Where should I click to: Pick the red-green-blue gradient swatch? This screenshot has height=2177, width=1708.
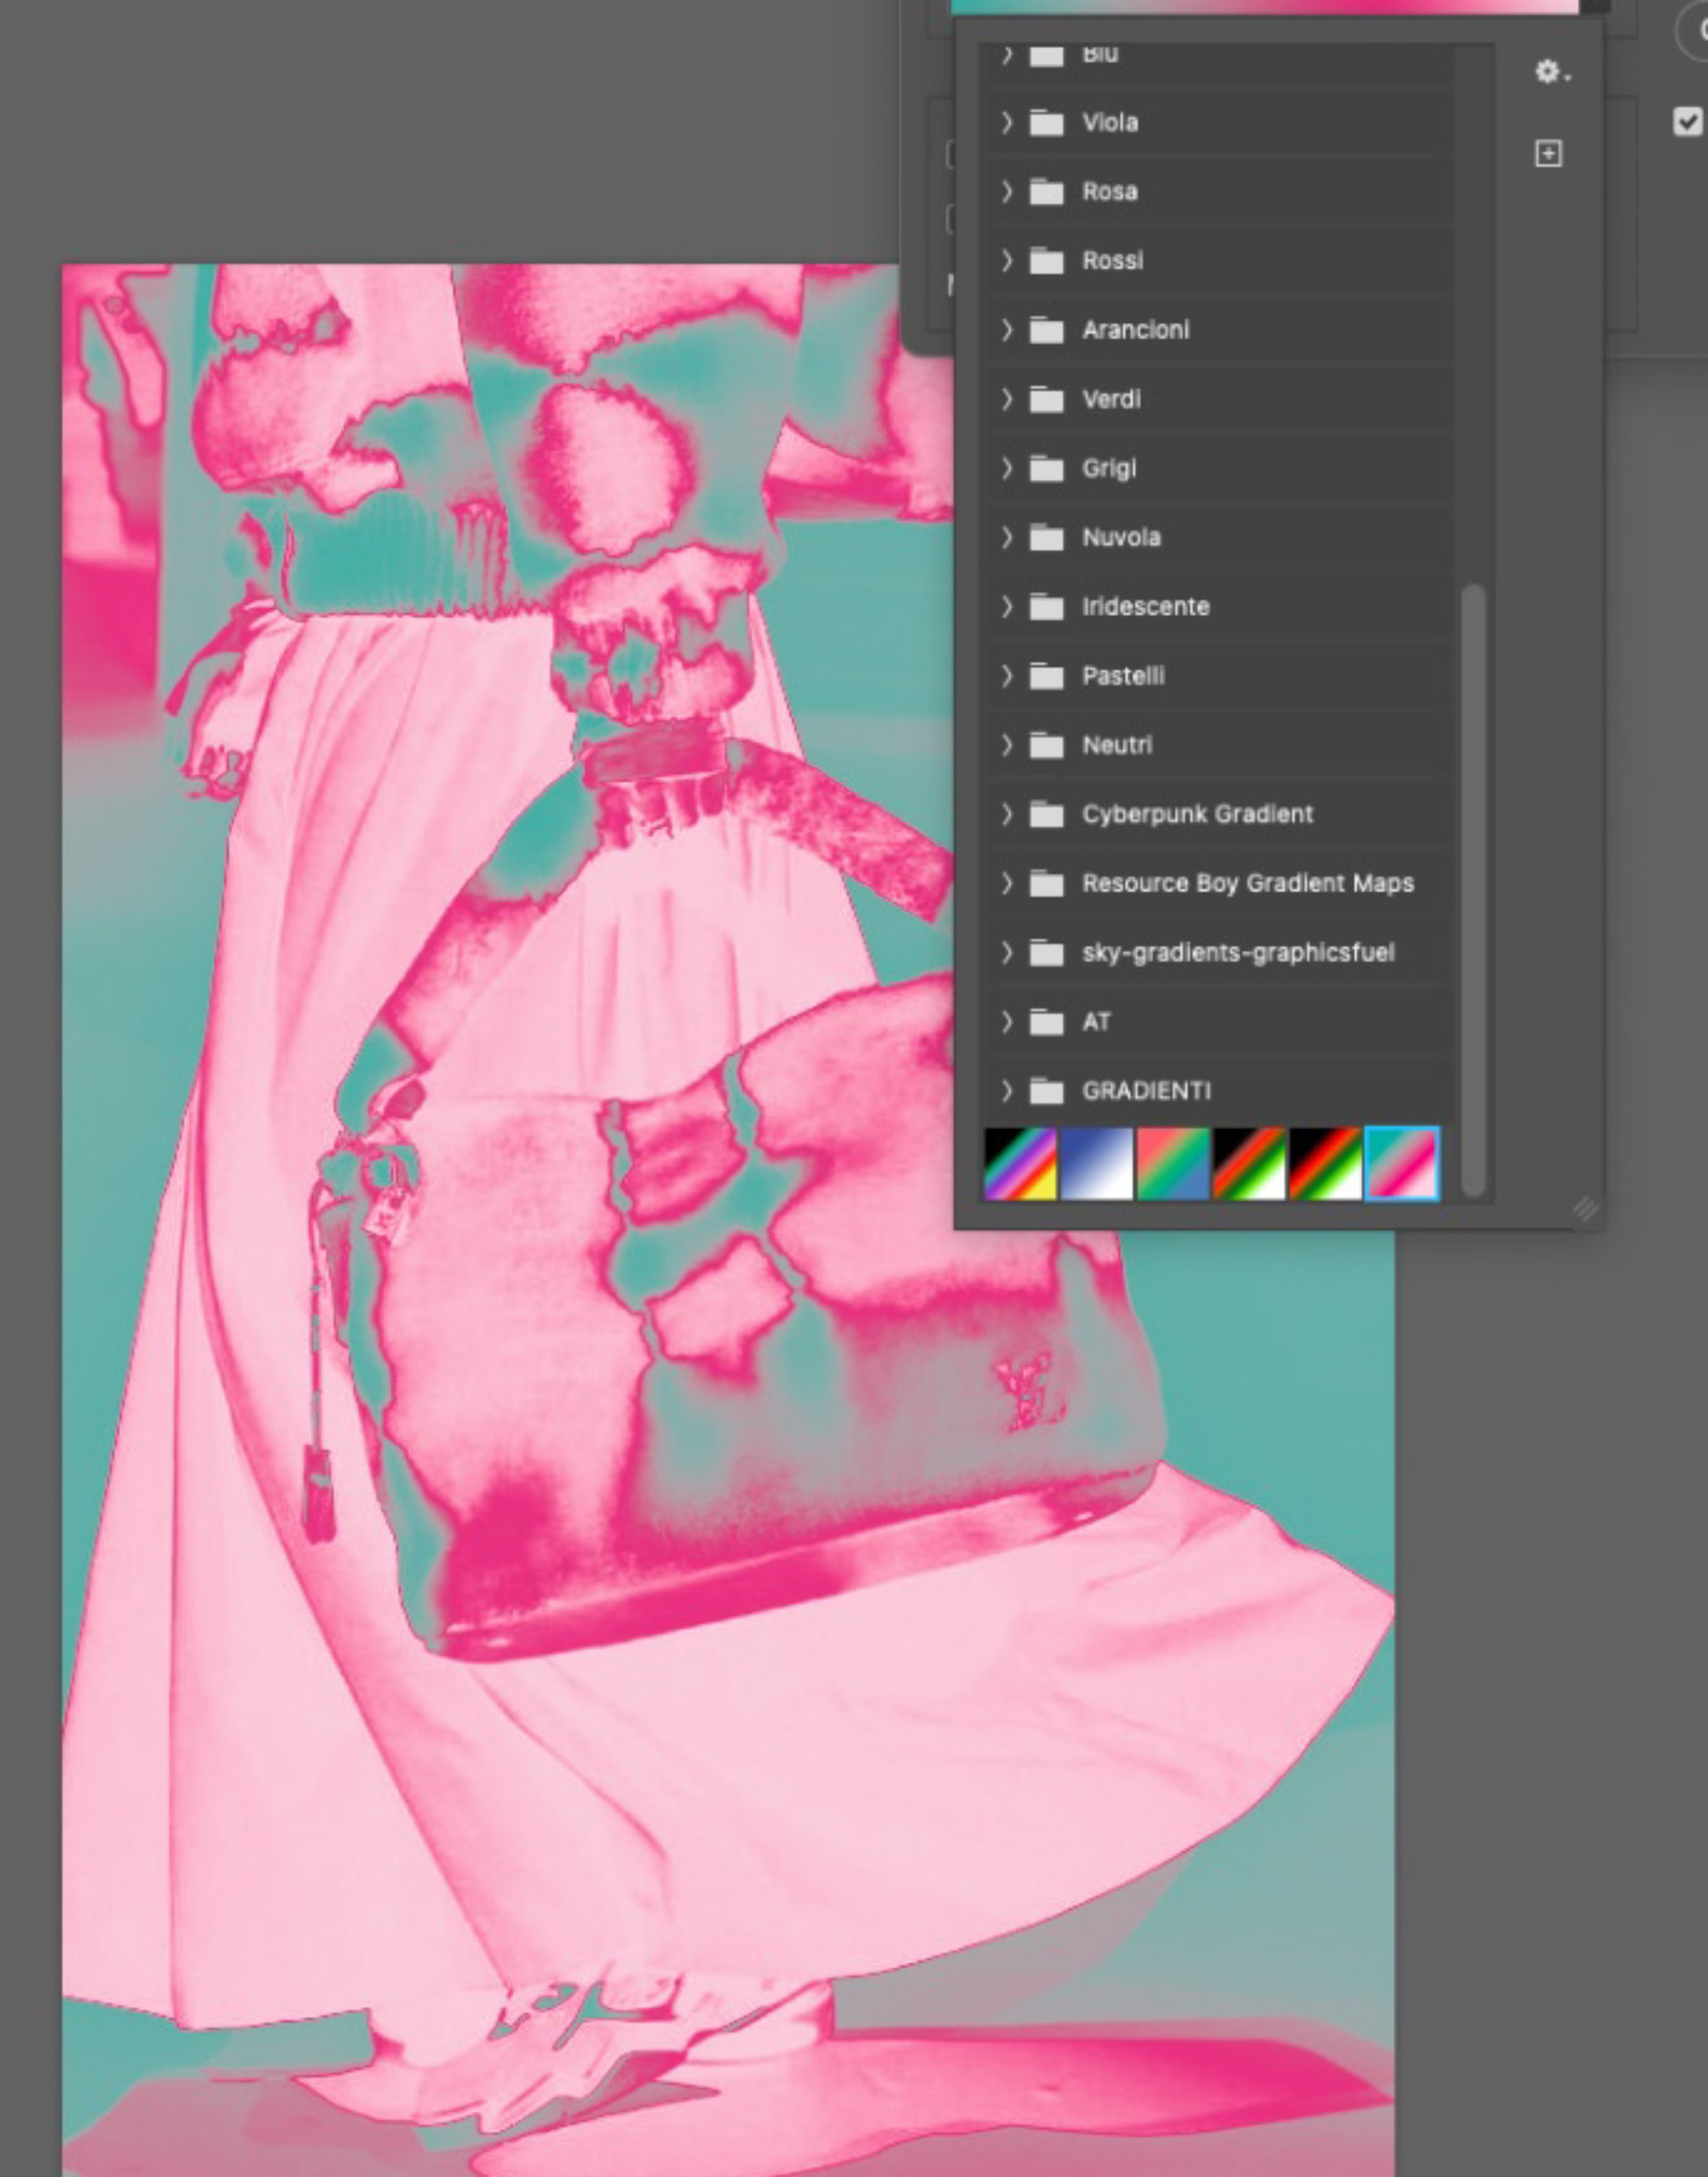tap(1172, 1163)
